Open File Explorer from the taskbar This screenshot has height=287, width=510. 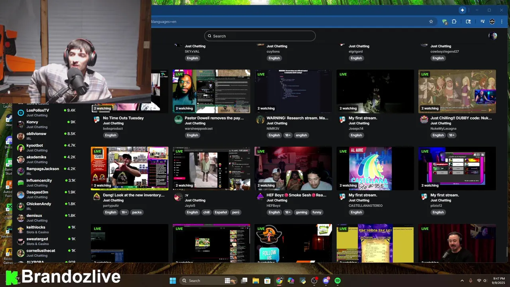point(256,281)
